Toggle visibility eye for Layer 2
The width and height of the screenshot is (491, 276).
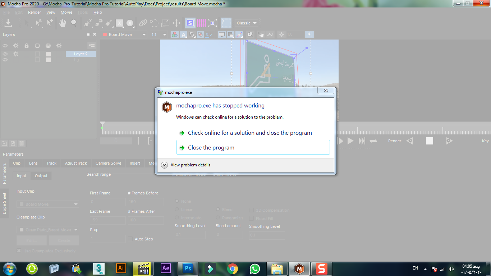tap(5, 54)
